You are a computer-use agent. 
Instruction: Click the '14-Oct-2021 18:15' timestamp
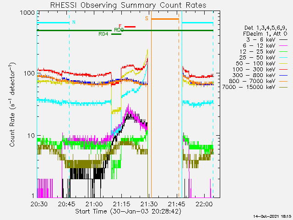point(272,216)
